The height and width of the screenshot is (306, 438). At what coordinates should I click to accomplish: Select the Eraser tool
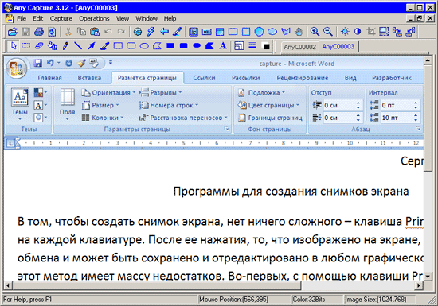tap(39, 46)
